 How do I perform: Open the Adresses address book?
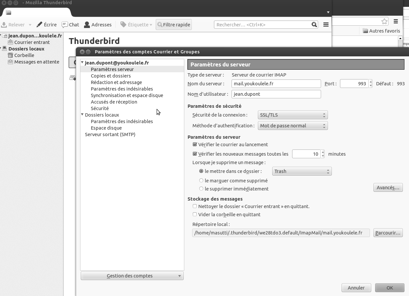98,25
